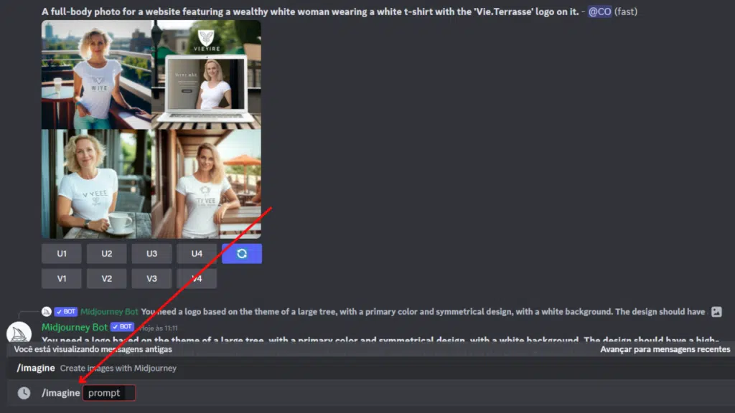The height and width of the screenshot is (413, 735).
Task: Click the small avatar in the reply line
Action: (x=47, y=312)
